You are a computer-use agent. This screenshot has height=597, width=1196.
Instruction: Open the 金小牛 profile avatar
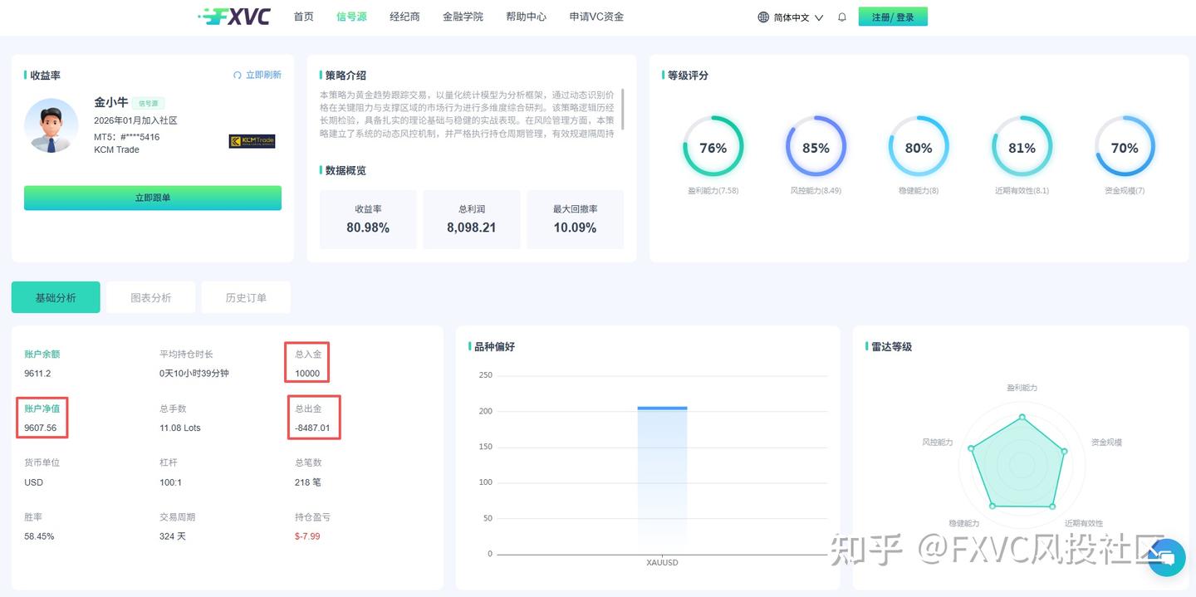point(51,128)
